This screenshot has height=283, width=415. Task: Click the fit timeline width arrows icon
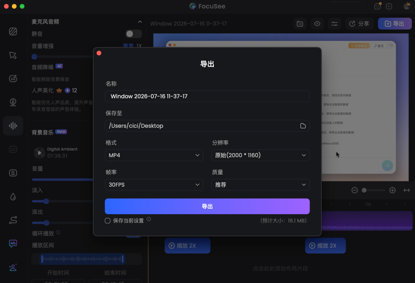[407, 190]
